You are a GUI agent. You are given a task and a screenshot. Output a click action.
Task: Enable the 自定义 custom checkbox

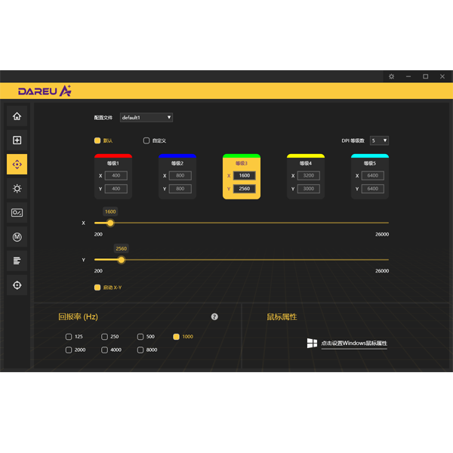coord(147,140)
